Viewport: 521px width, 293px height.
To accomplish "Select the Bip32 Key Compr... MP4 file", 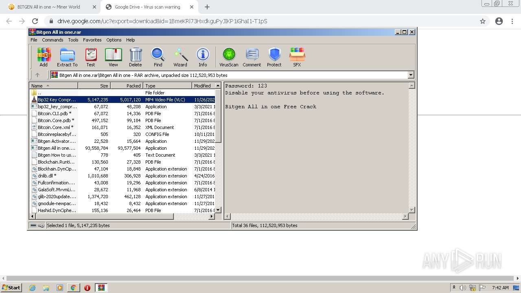I will [122, 100].
